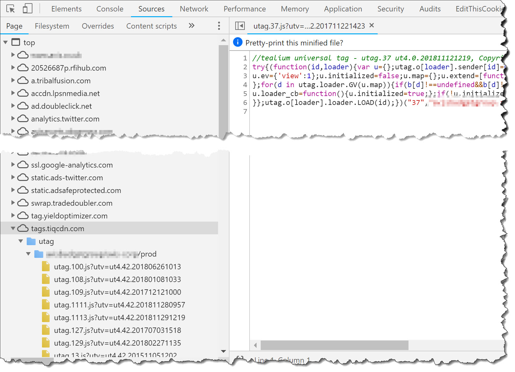Select the Page navigator tab
This screenshot has width=515, height=372.
(x=14, y=26)
